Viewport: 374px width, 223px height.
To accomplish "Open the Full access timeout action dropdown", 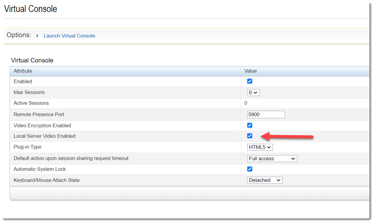I will [272, 158].
